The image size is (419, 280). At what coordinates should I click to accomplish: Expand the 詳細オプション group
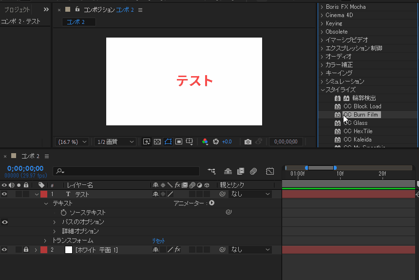[x=55, y=231]
